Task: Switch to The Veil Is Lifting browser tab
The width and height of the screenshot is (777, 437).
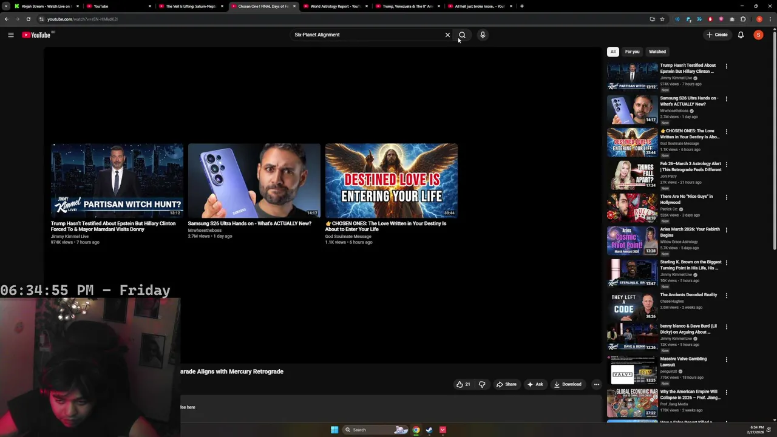Action: click(191, 6)
